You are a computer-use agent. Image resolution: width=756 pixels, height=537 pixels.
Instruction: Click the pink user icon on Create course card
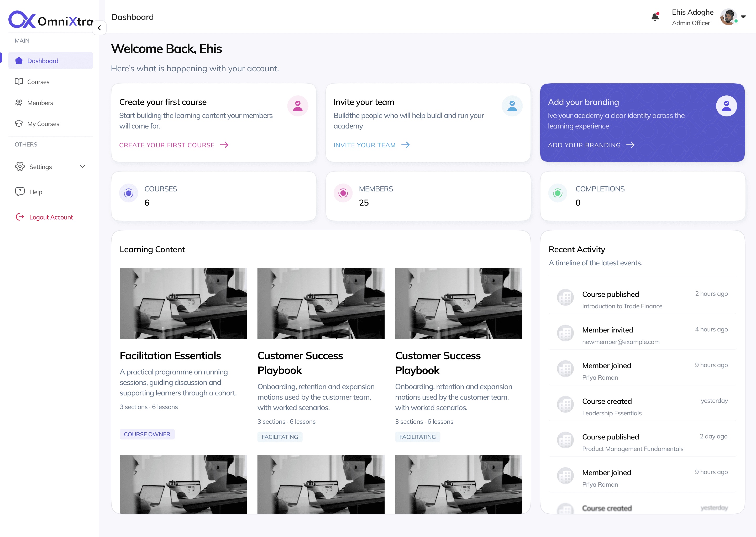[x=298, y=106]
